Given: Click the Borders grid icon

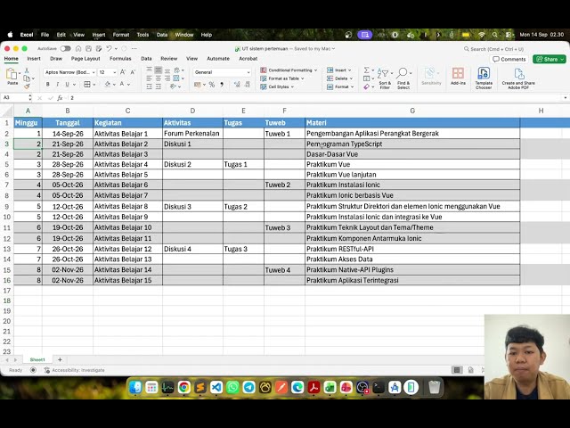Looking at the screenshot, I should click(87, 84).
